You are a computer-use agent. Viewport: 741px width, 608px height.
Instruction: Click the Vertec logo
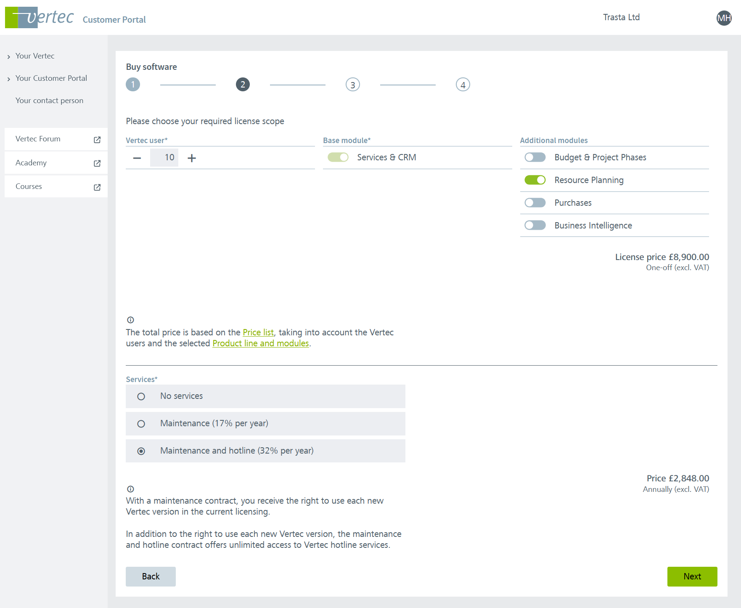(x=40, y=17)
